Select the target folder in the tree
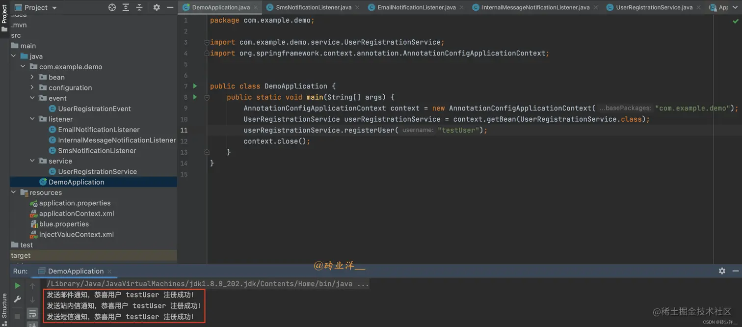742x327 pixels. click(x=21, y=255)
